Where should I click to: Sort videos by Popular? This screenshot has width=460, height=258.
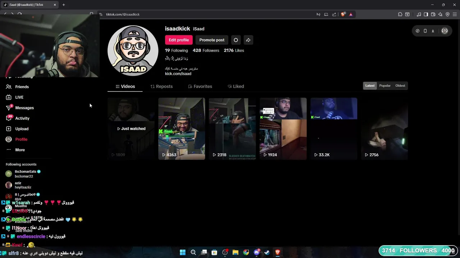[x=385, y=86]
